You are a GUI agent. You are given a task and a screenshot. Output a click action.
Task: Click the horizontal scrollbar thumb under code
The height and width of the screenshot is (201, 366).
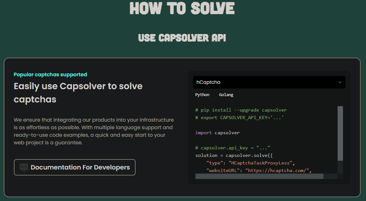(x=259, y=176)
